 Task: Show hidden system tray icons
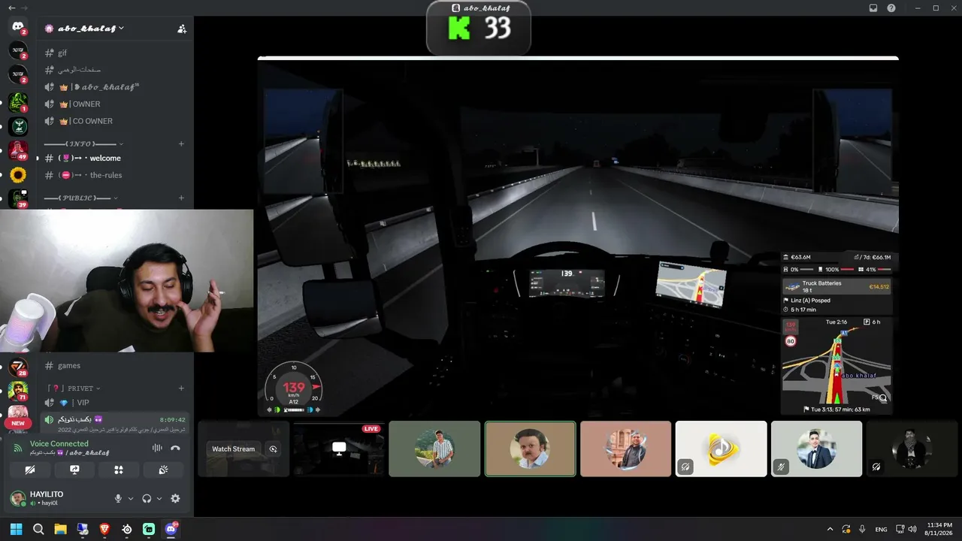tap(830, 529)
